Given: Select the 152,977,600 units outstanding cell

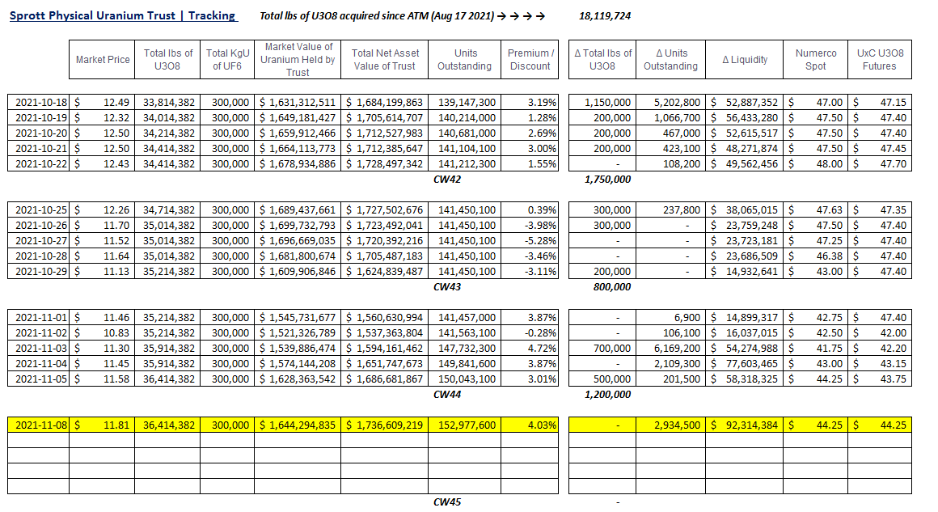Looking at the screenshot, I should (467, 425).
